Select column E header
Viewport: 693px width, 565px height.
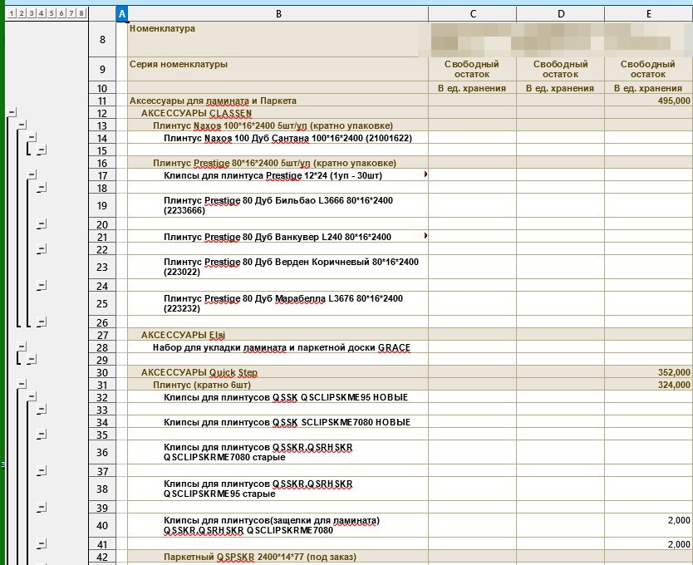tap(648, 13)
